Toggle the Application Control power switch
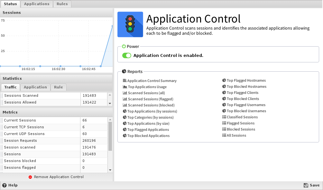This screenshot has width=323, height=190. (127, 55)
